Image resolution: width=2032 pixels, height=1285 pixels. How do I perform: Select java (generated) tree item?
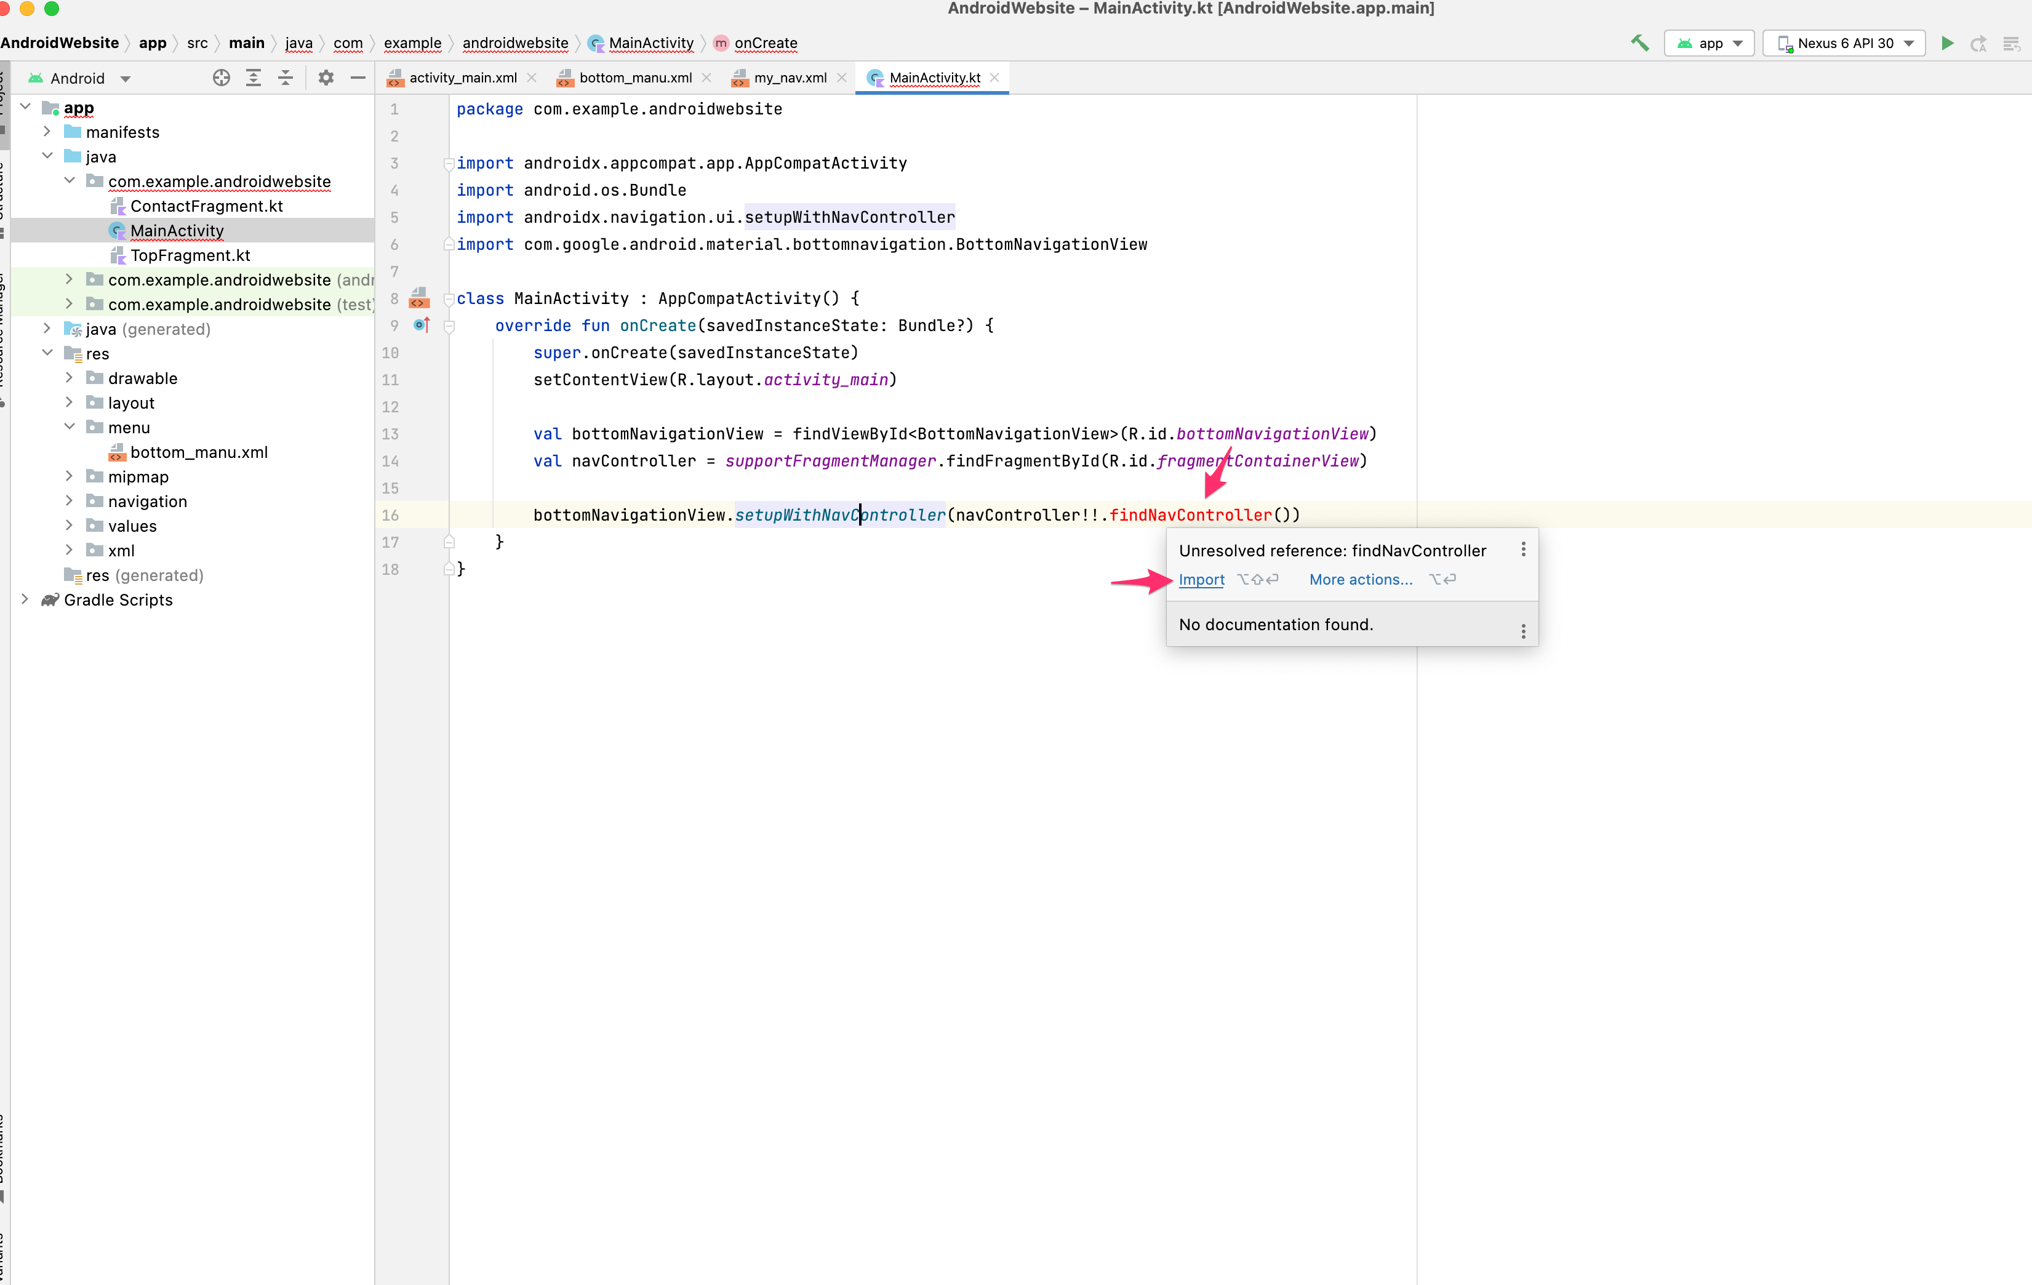click(x=148, y=329)
